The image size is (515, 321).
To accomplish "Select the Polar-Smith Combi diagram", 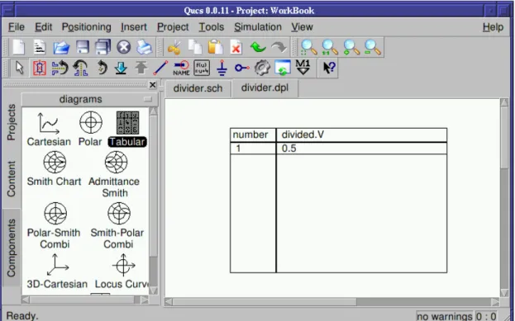I will [55, 225].
